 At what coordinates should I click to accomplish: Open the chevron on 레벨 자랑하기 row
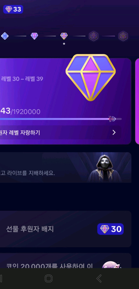114,132
